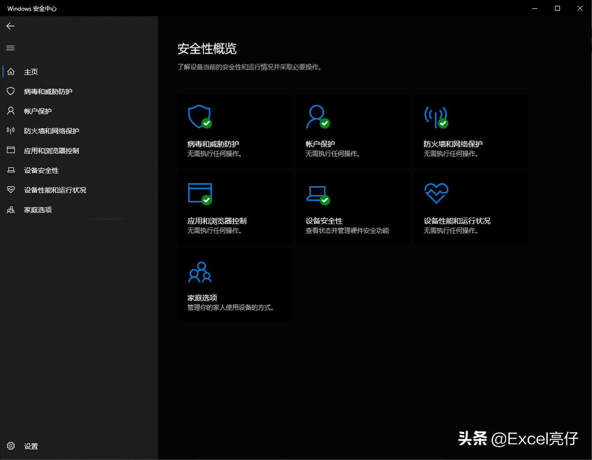
Task: Click the large heart icon on 设备性能和运行状况 tile
Action: coord(436,193)
